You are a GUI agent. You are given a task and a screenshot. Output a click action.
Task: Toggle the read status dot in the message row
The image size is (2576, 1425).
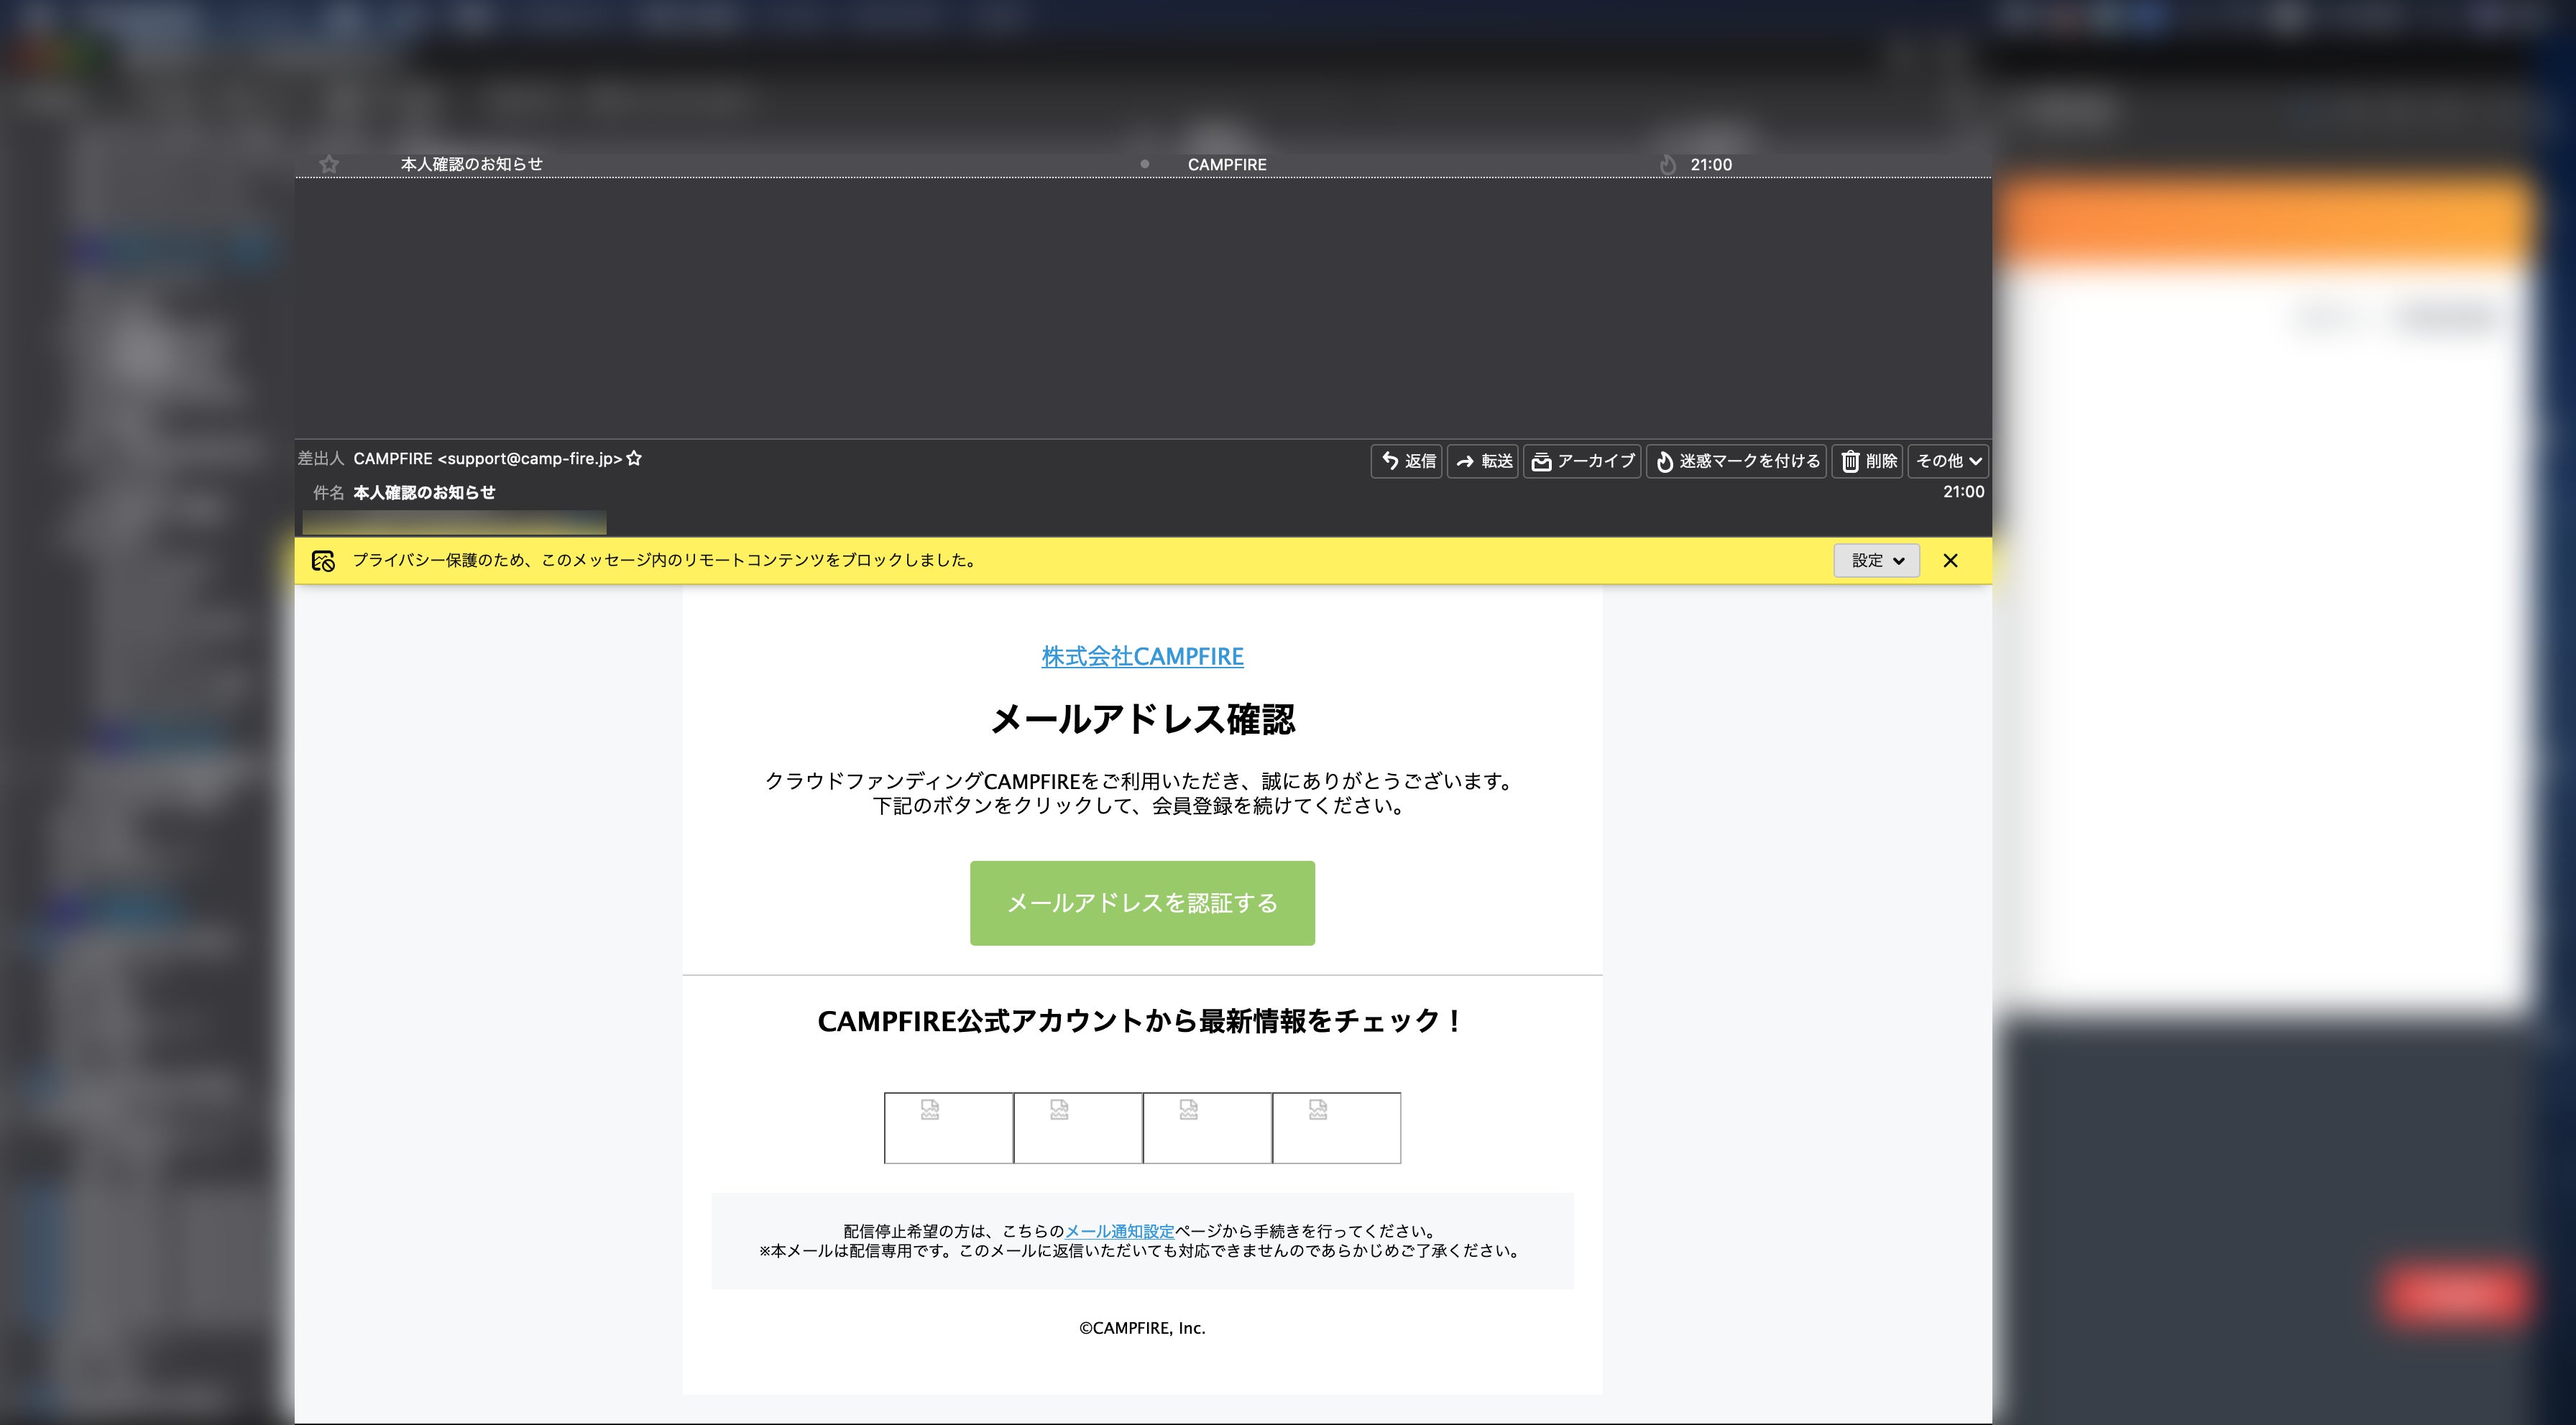click(x=1145, y=164)
